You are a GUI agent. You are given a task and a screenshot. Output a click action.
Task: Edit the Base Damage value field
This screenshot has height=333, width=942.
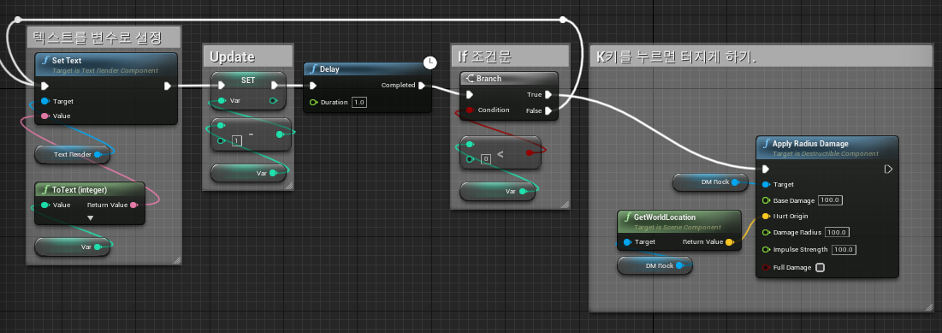(830, 200)
